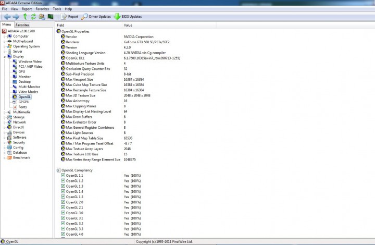Click the green monitor toolbar icon

(51, 17)
